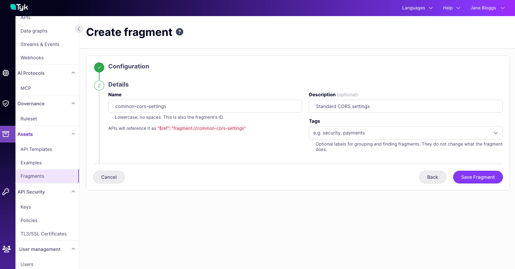Open Examples under Assets

tap(31, 163)
